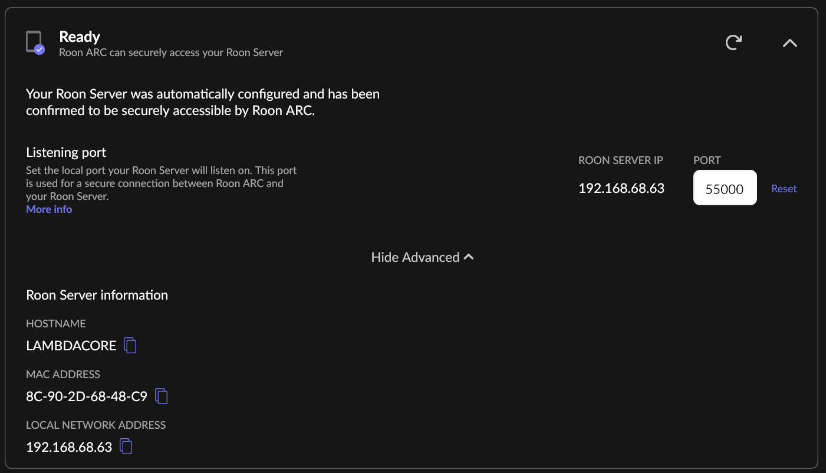
Task: Click the HOSTNAME label
Action: (x=56, y=324)
